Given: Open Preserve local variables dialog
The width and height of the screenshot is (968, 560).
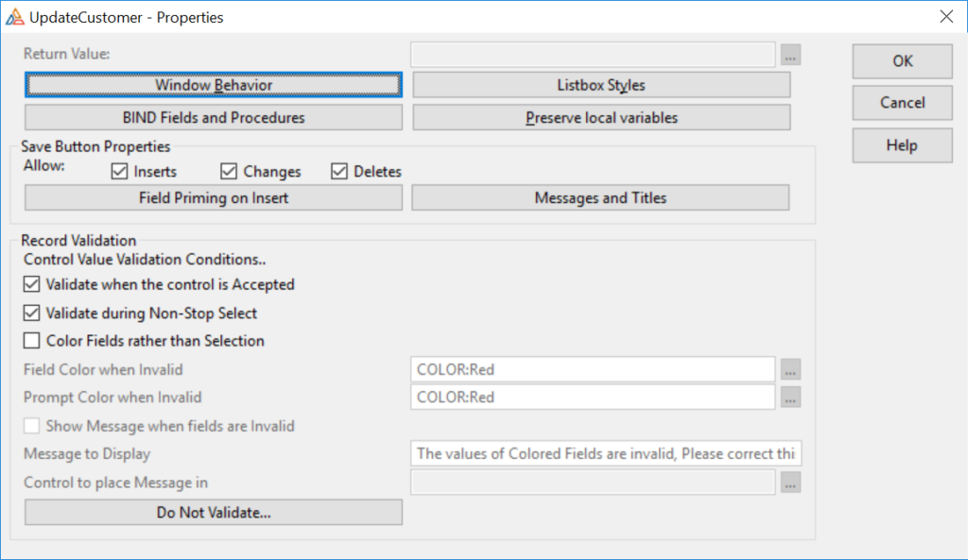Looking at the screenshot, I should 601,118.
